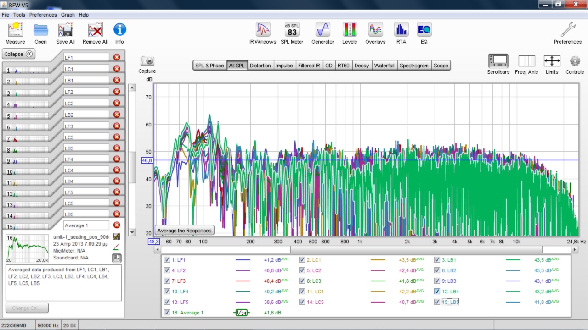
Task: Open the signal Generator
Action: coord(322,30)
